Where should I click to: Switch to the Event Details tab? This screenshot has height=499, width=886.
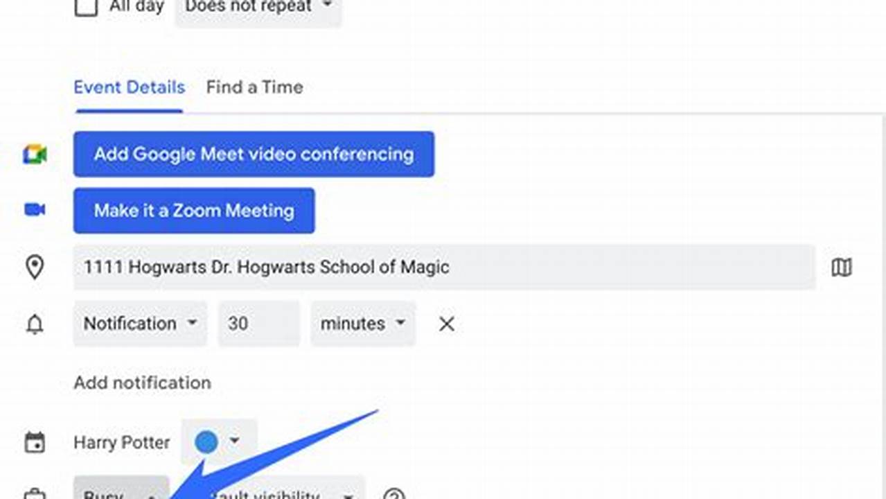[x=130, y=87]
